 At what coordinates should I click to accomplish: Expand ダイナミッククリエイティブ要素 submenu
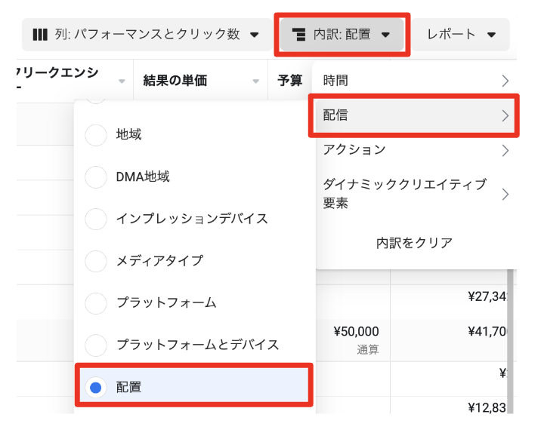416,194
